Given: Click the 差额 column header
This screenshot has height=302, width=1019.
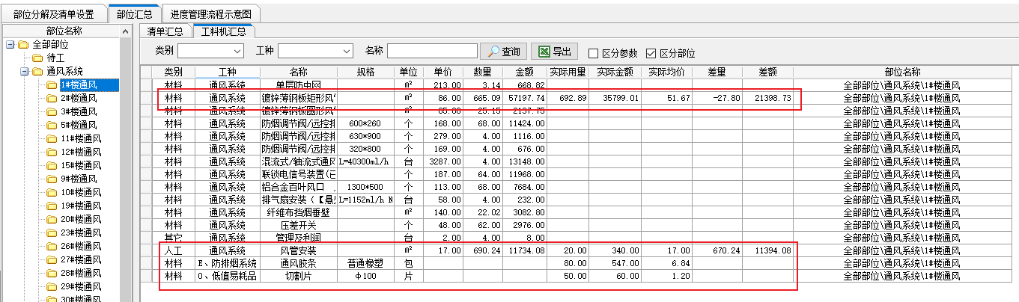Looking at the screenshot, I should click(767, 72).
